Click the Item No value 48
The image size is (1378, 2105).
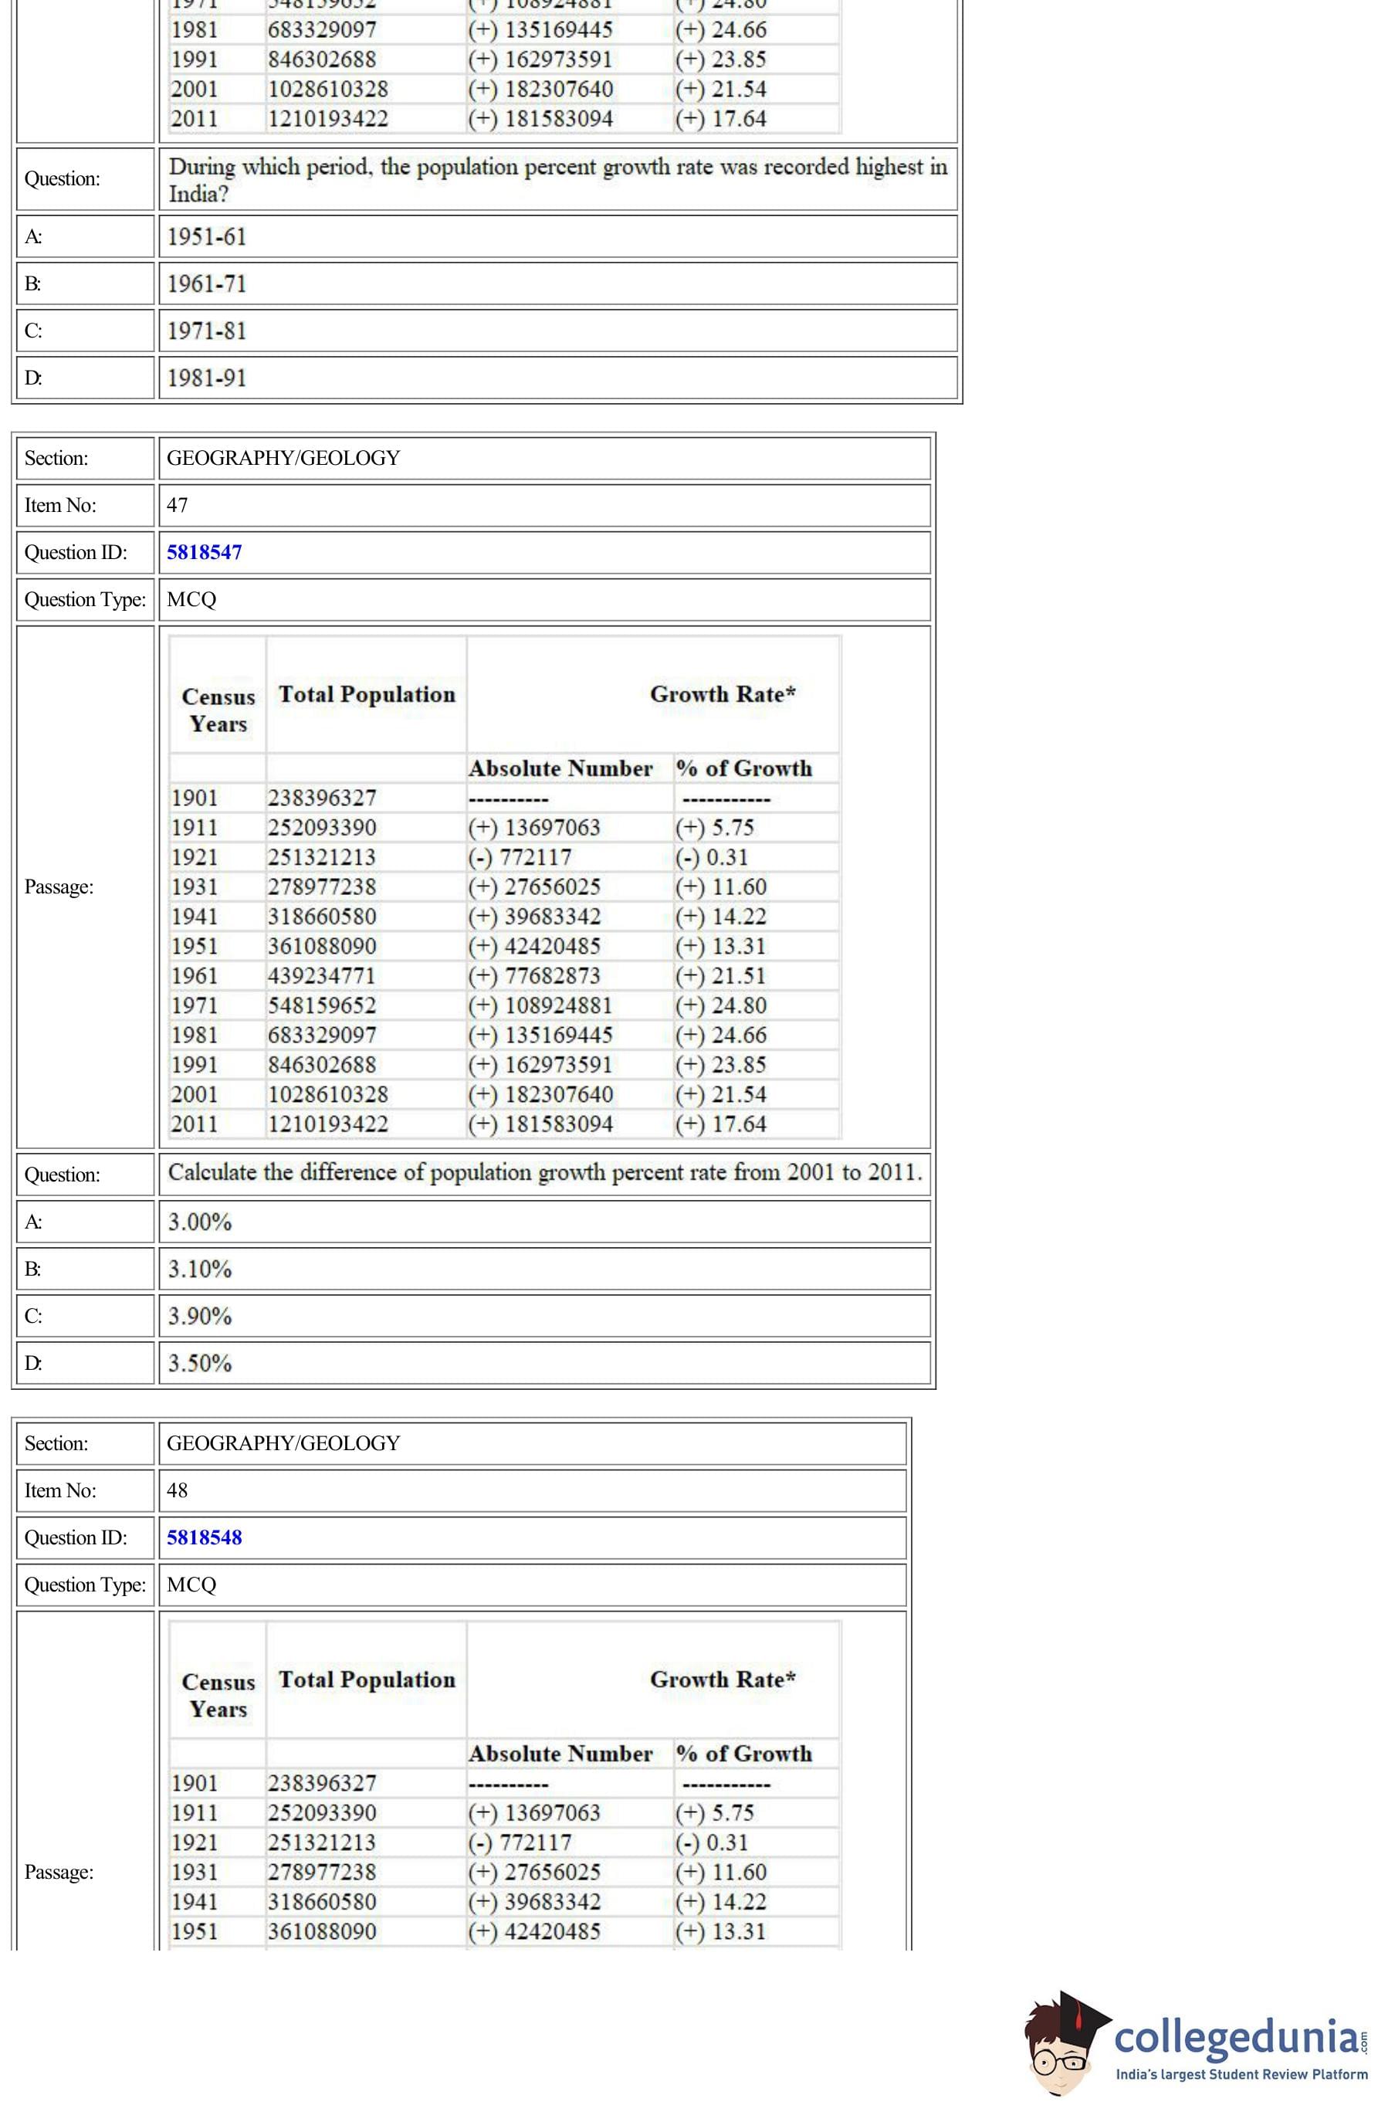click(177, 1490)
